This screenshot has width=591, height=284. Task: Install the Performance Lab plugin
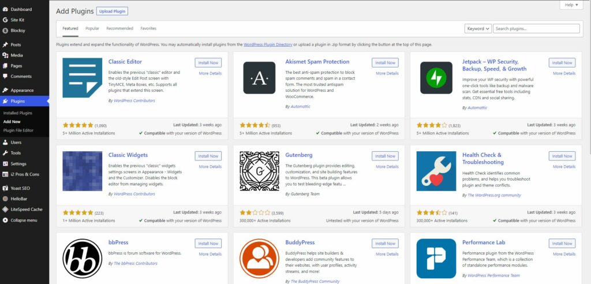click(562, 243)
